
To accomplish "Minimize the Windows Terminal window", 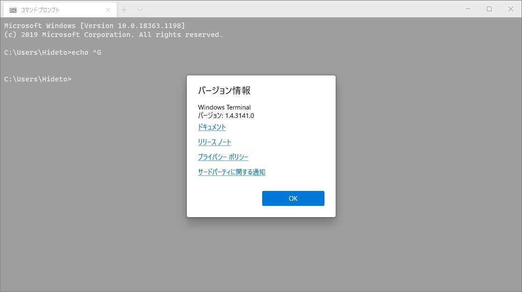I will click(x=467, y=8).
